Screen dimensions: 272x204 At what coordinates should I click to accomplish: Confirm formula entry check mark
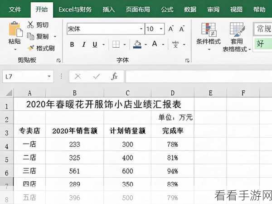click(x=96, y=76)
